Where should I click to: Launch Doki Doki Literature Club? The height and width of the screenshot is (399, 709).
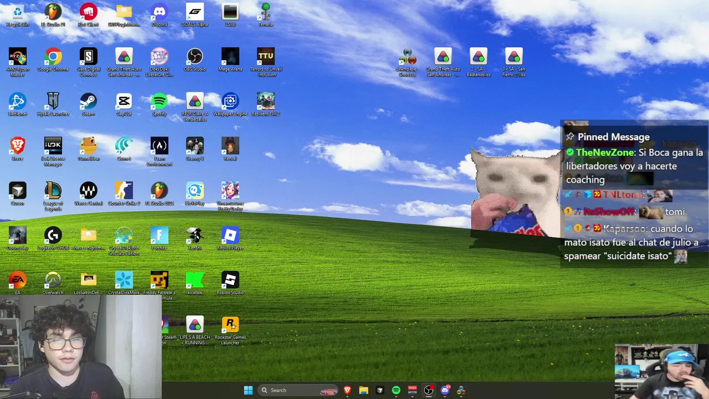coord(160,62)
